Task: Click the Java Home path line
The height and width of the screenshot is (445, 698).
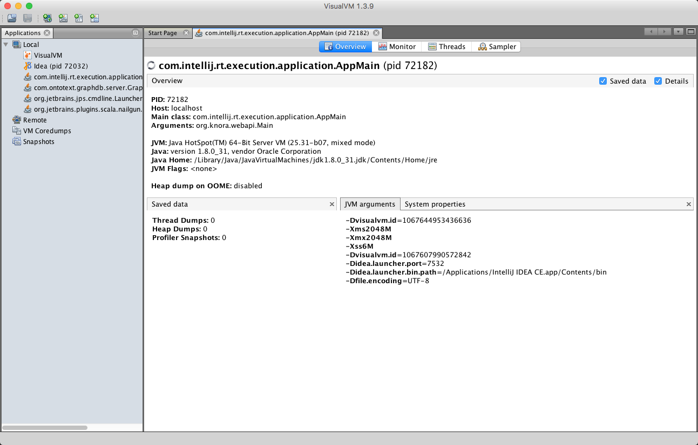Action: [x=294, y=160]
